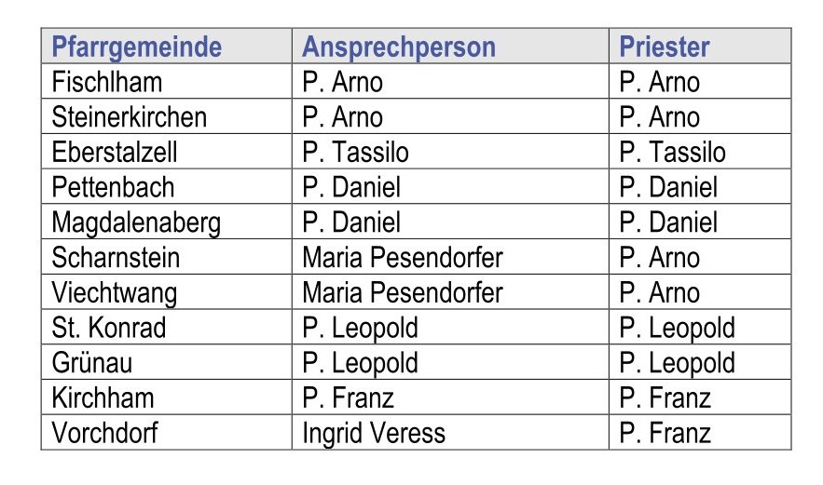This screenshot has height=485, width=823.
Task: Select Maria Pesendorfer in the Scharnstein row
Action: 403,257
